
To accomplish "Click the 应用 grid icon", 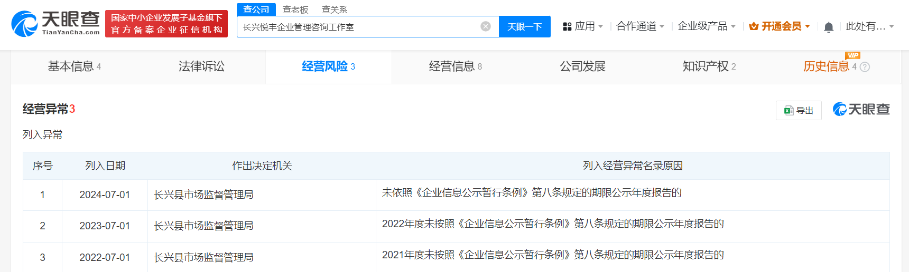I will coord(567,26).
